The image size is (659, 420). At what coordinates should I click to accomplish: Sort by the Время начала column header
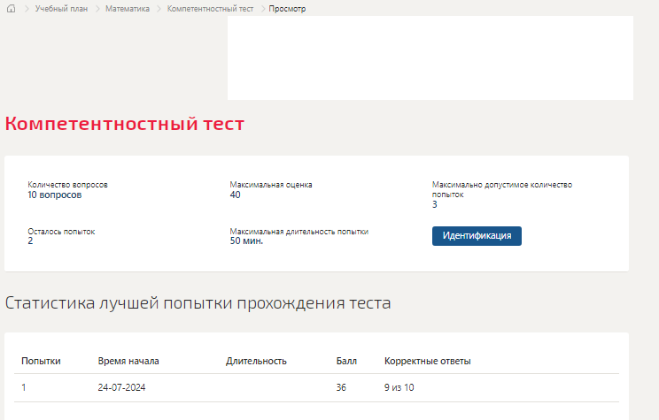tap(128, 361)
